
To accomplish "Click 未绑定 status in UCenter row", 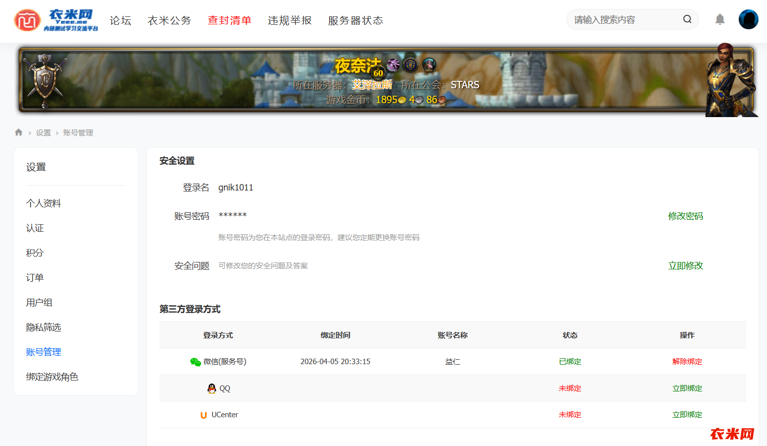I will (570, 415).
